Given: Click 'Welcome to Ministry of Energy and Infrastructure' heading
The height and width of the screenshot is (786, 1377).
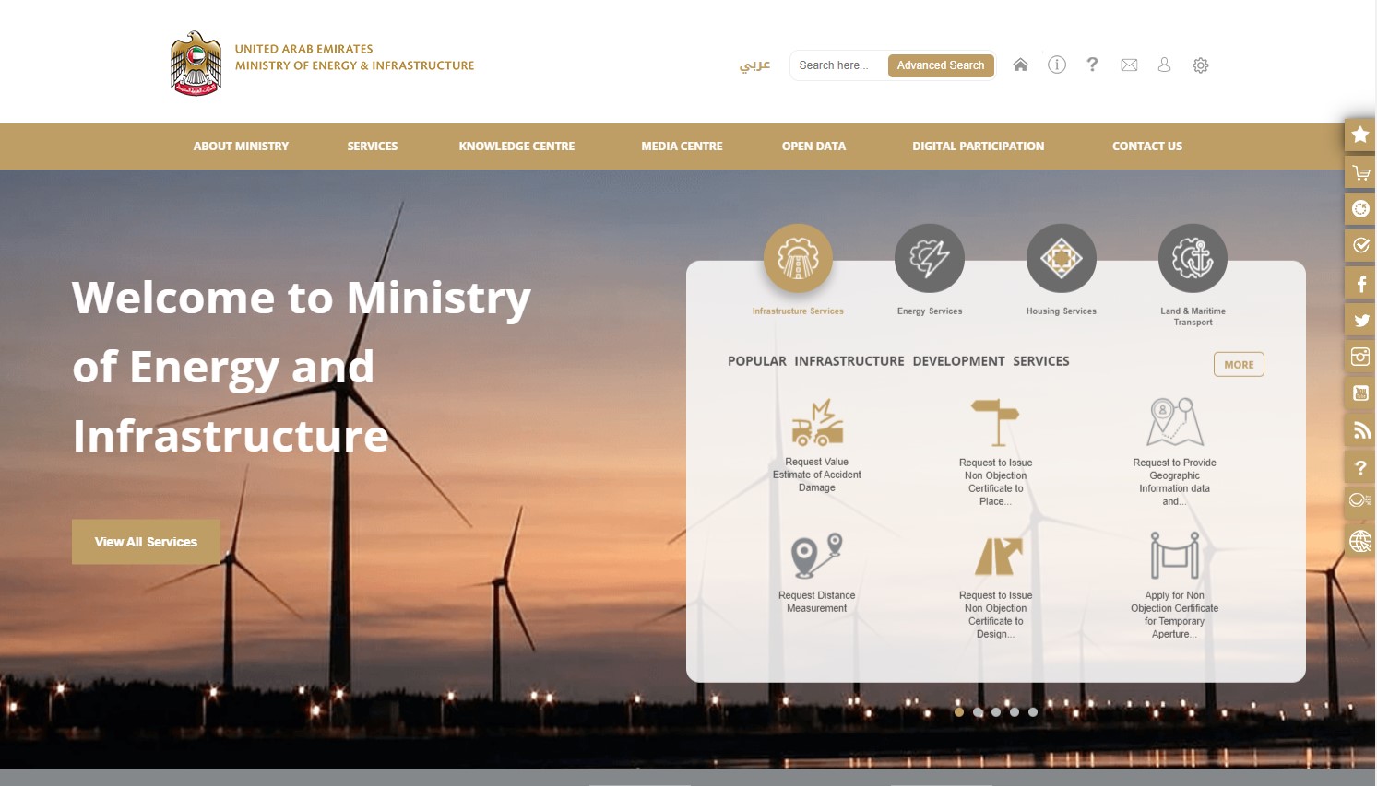Looking at the screenshot, I should tap(302, 367).
